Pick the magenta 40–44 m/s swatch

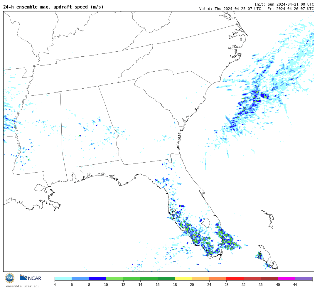click(286, 279)
